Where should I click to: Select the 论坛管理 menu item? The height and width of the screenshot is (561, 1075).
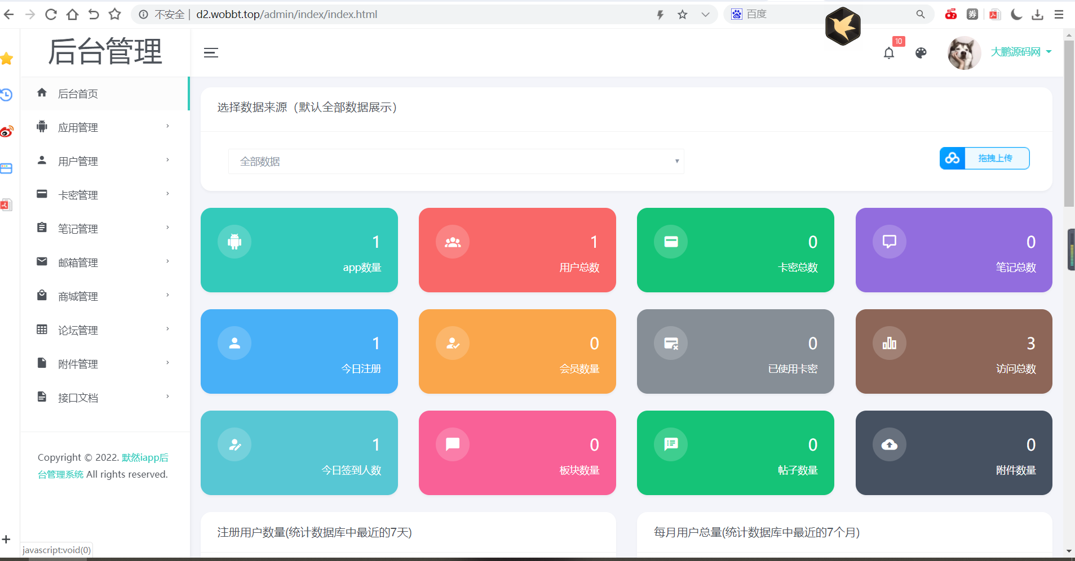click(78, 330)
